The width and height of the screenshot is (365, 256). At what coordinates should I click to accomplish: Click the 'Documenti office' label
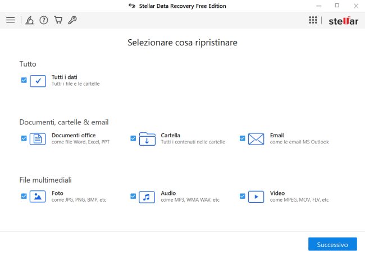pyautogui.click(x=74, y=135)
